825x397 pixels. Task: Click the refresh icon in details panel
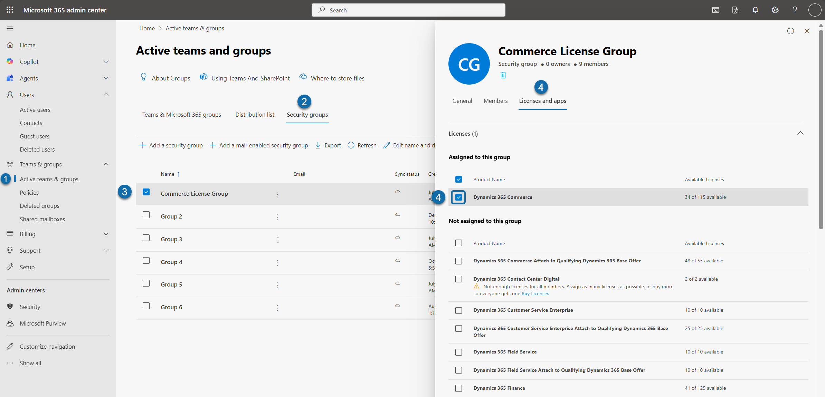click(790, 31)
